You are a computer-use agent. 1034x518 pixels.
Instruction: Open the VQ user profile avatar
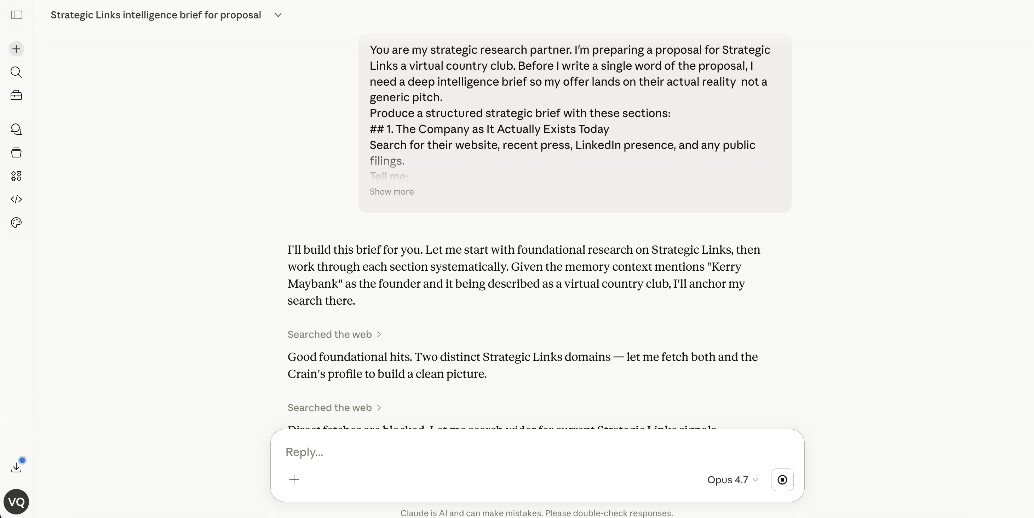coord(17,502)
